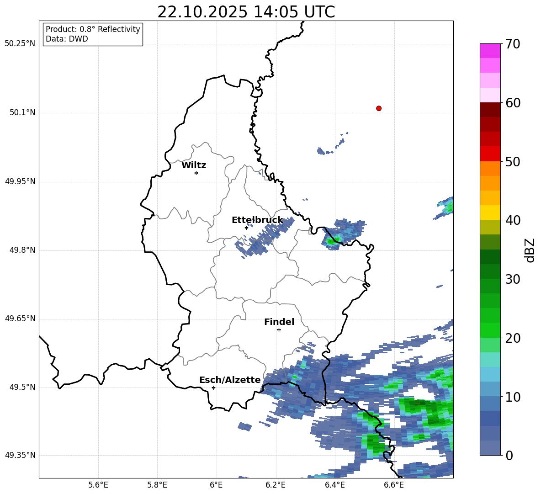Click the bright red colorbar segment above 50
Viewport: 541px width, 494px height.
[490, 154]
